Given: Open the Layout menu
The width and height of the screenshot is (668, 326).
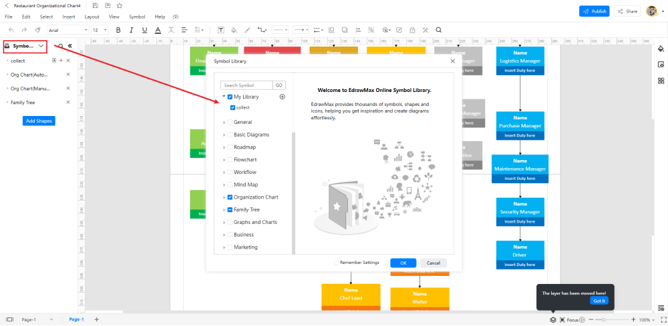Looking at the screenshot, I should [92, 17].
